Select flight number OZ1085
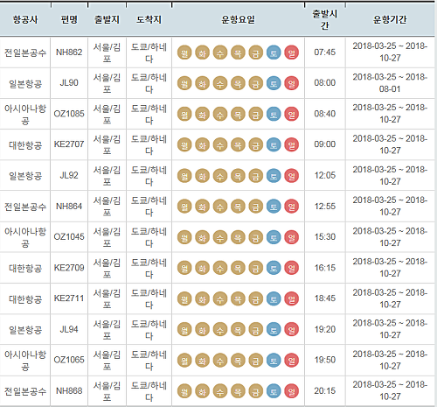 (69, 114)
